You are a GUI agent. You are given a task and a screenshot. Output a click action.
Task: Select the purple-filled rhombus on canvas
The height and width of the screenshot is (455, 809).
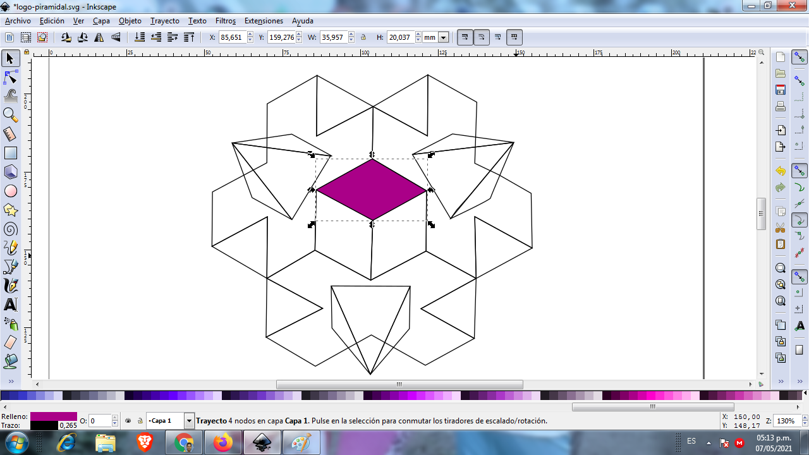(372, 190)
